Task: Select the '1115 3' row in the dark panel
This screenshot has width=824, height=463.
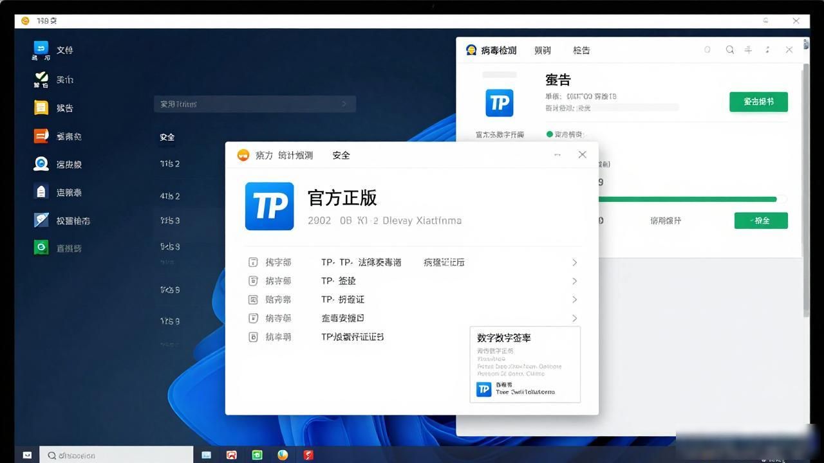Action: pos(170,221)
